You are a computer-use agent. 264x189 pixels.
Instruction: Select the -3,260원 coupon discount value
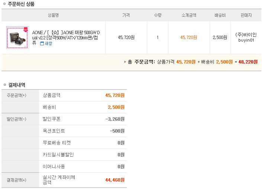coord(115,119)
